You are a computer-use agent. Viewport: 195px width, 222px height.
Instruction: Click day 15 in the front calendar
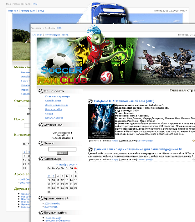coord(76,180)
